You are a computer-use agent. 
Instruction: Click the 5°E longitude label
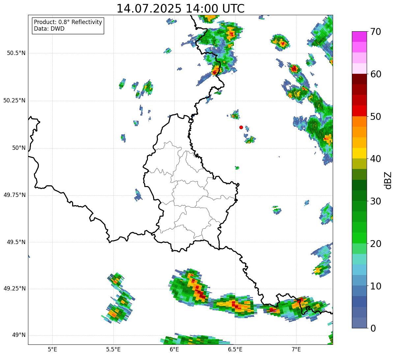(52, 349)
